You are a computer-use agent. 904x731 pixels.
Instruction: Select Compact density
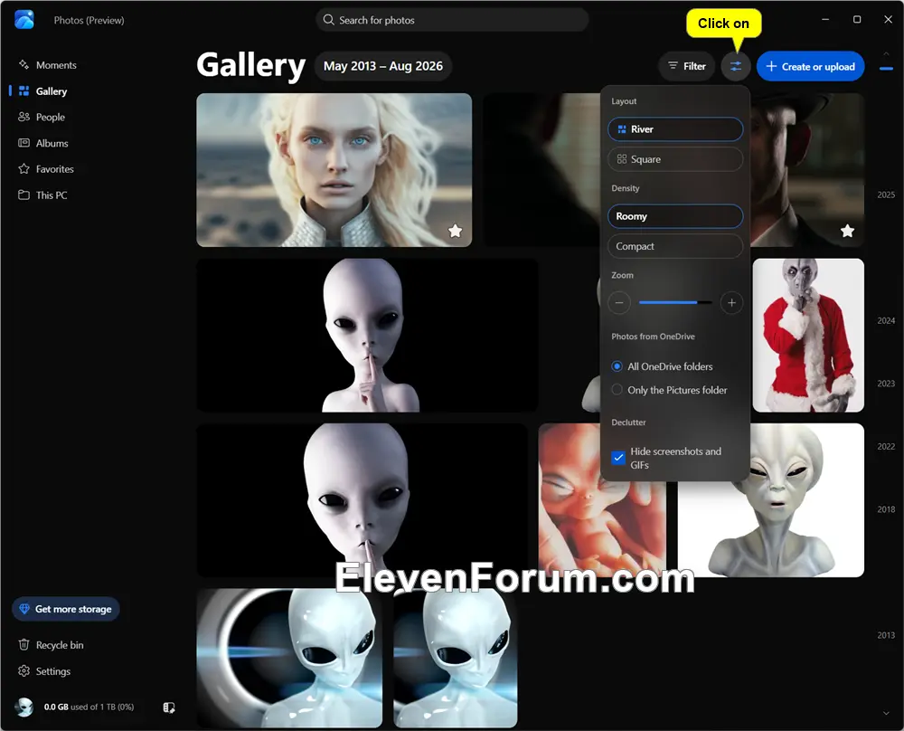675,246
